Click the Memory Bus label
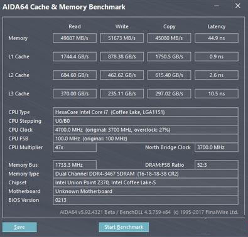 23,165
